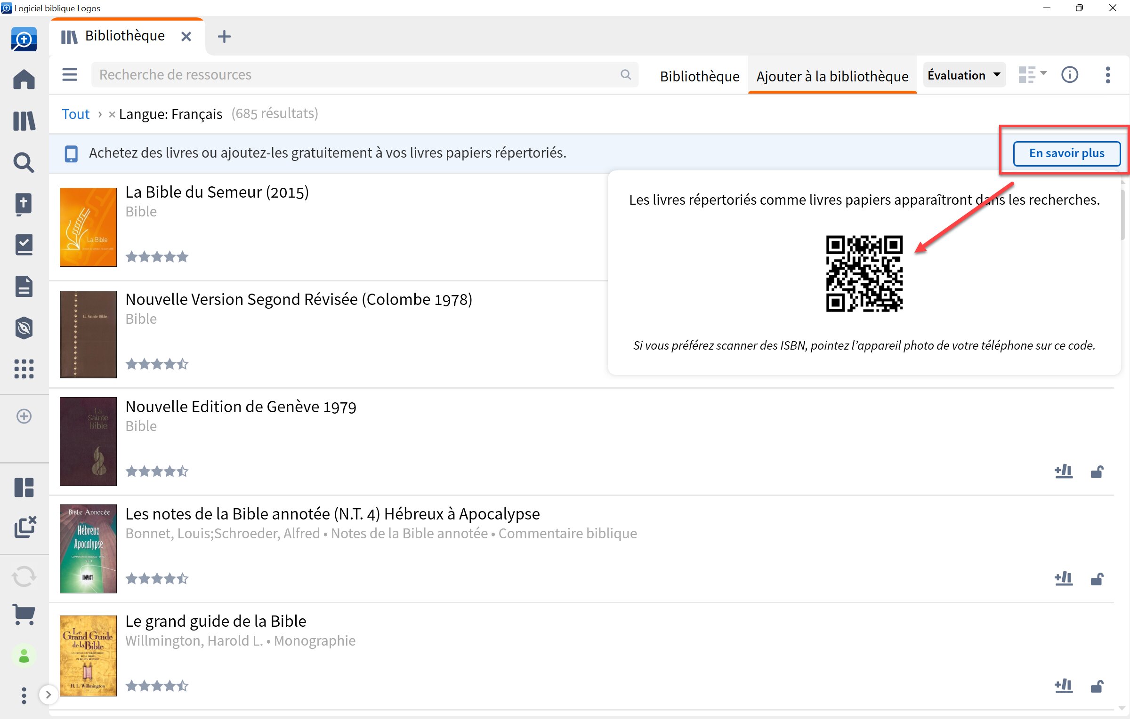Click the Willmington, Harold L. author text
The image size is (1130, 719).
point(194,641)
